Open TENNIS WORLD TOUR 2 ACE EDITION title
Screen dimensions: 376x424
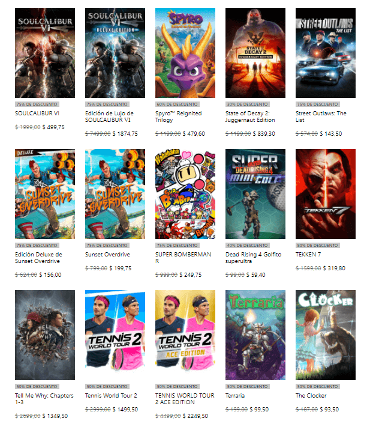tap(185, 399)
